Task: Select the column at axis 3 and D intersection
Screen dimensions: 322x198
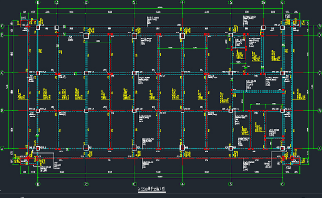Action: tap(134, 36)
